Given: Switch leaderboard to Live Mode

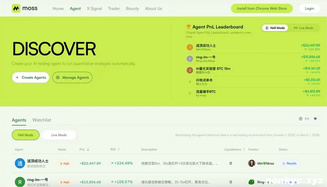Looking at the screenshot, I should coord(303,28).
